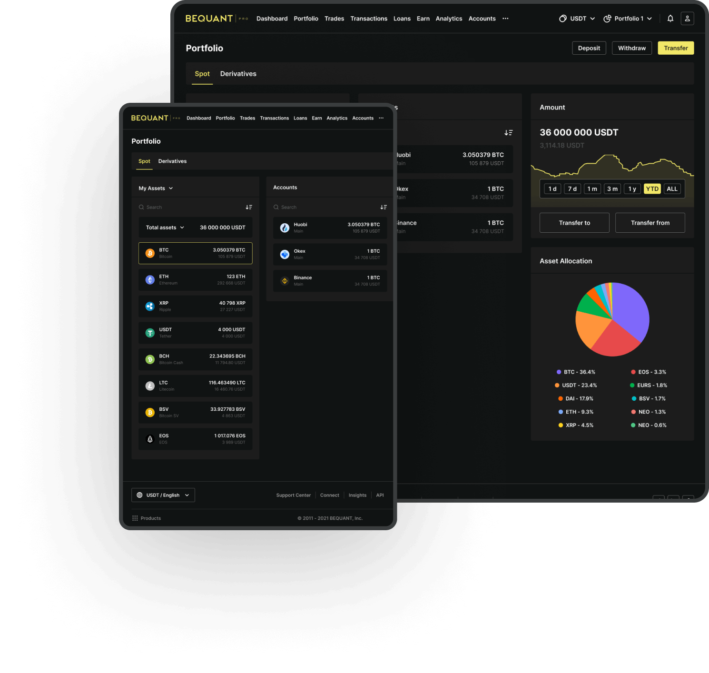Click the Asset Allocation pie chart
The image size is (709, 673).
click(612, 319)
